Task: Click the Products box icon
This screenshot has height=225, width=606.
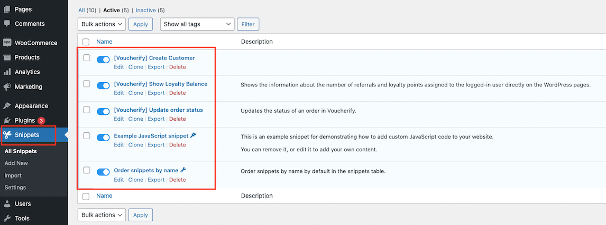Action: pyautogui.click(x=7, y=57)
